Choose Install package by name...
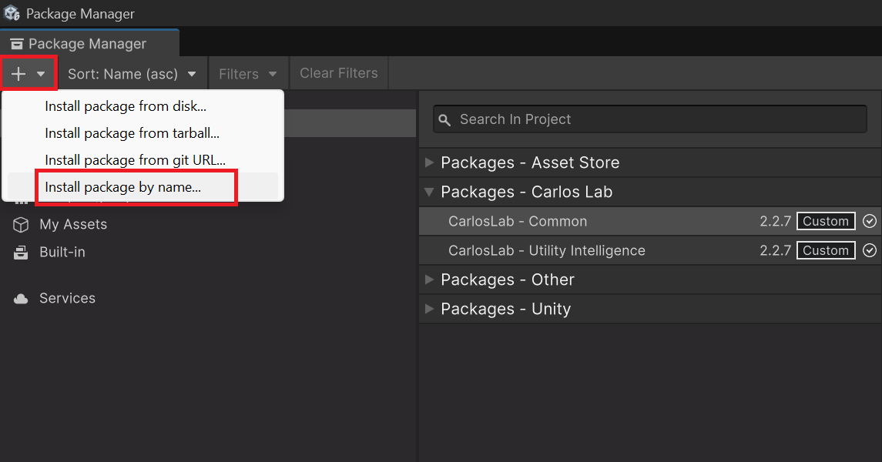 point(143,187)
